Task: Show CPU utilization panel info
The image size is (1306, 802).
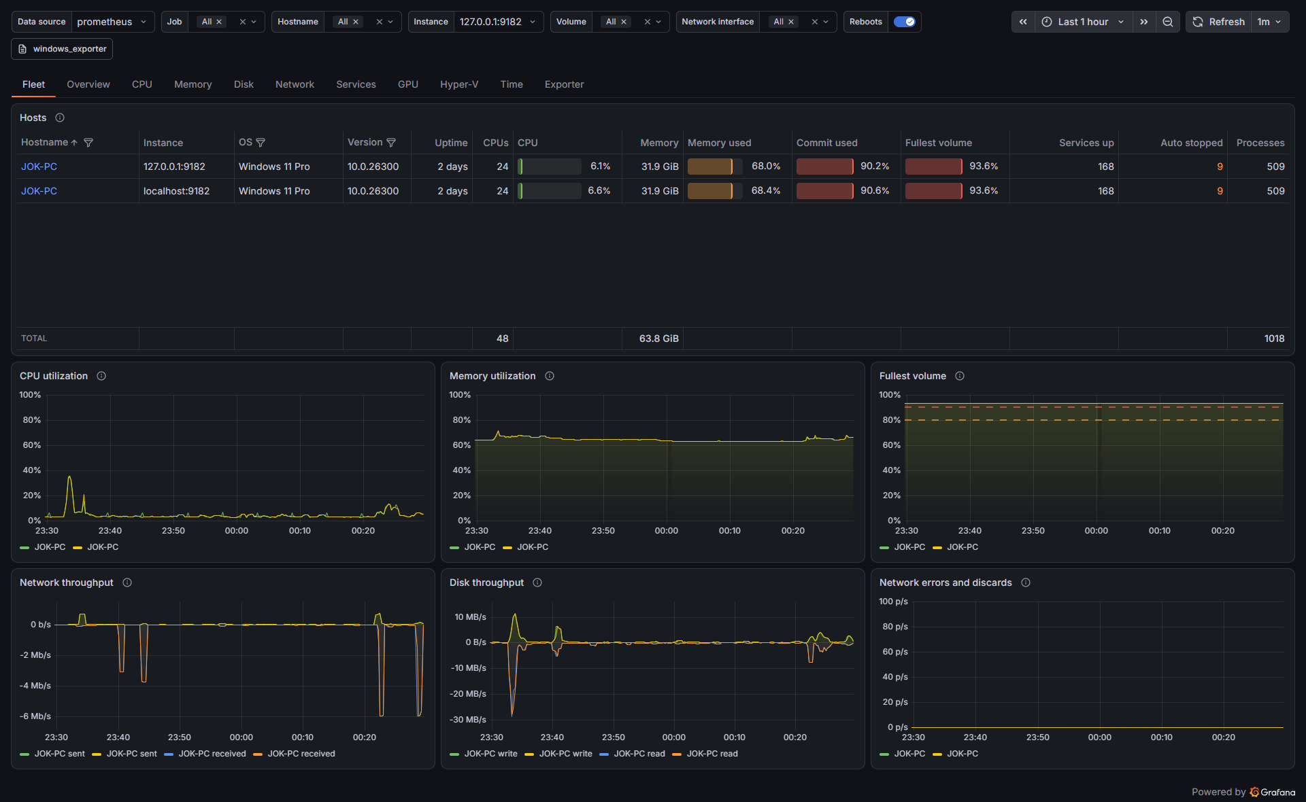Action: (101, 376)
